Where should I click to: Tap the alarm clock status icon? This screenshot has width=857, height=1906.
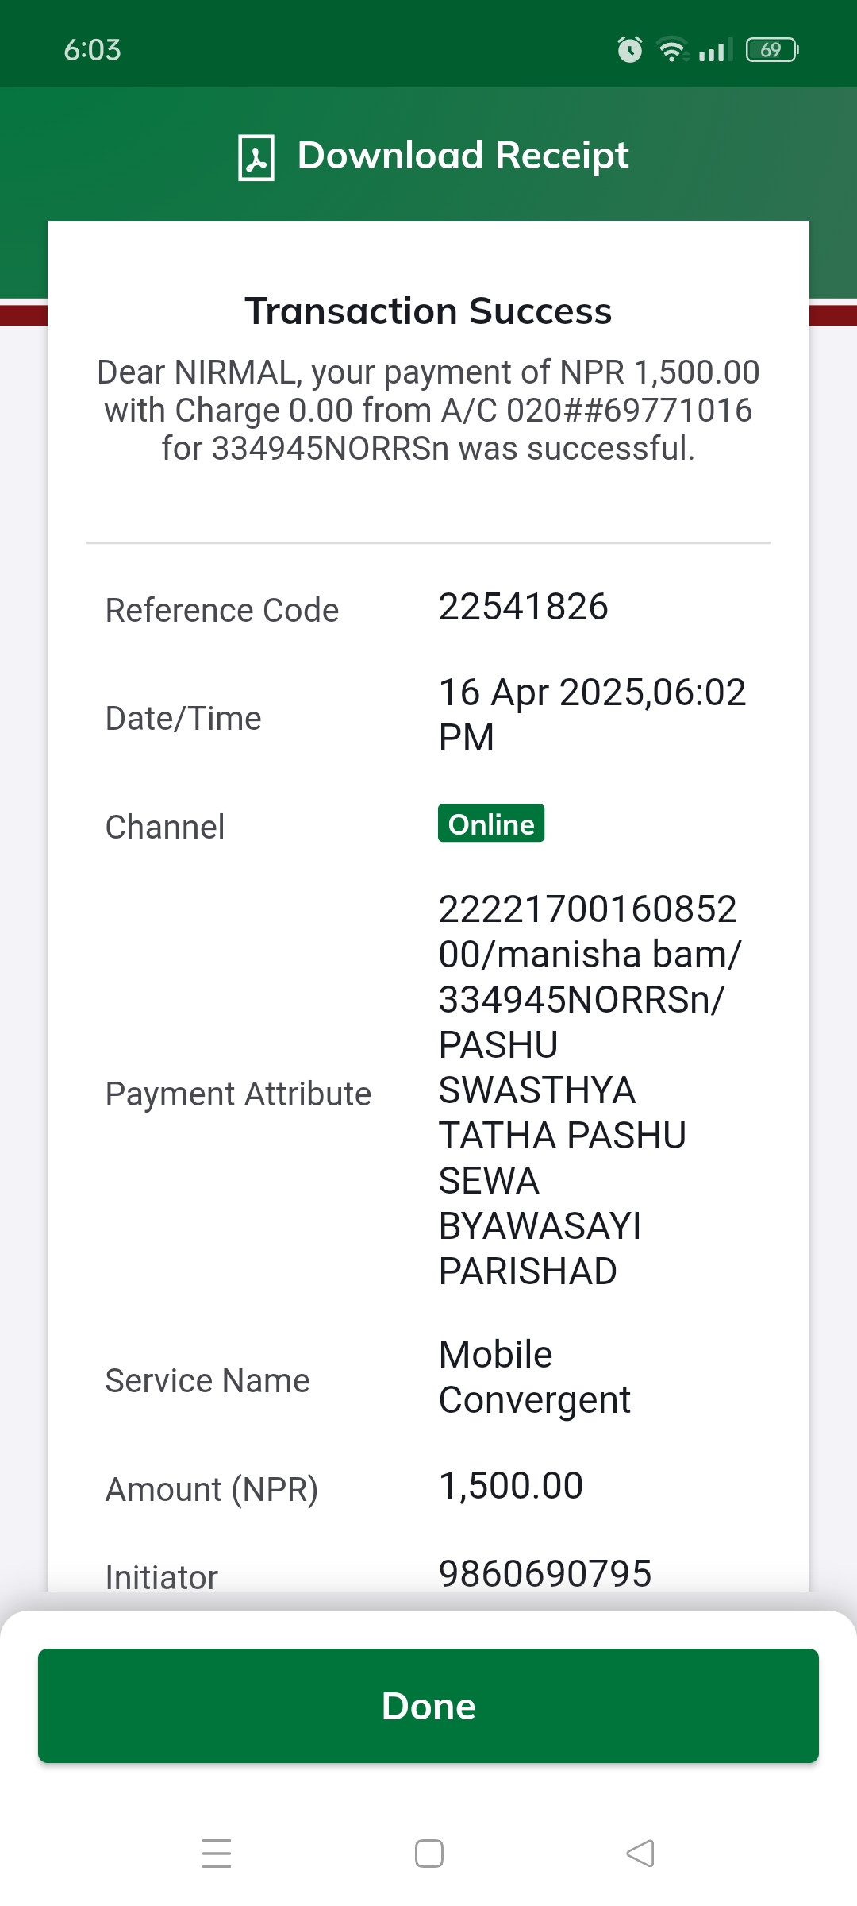click(630, 50)
